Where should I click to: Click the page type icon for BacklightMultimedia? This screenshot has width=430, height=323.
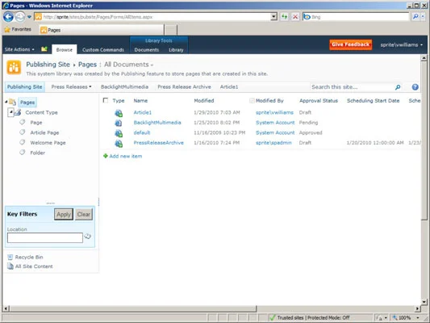click(x=119, y=123)
